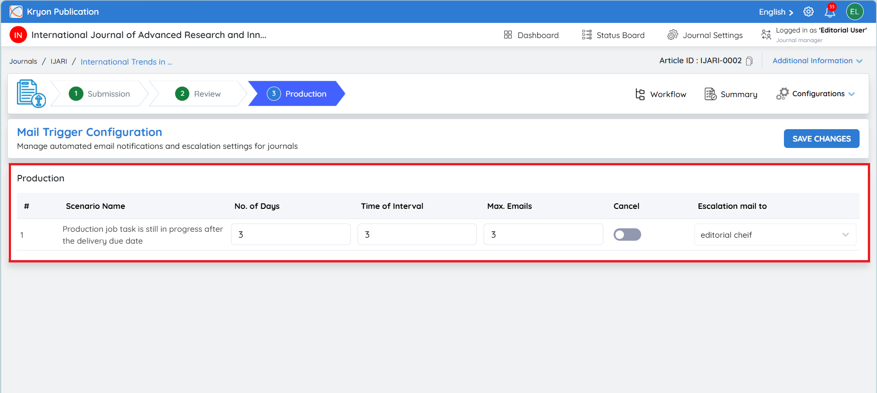Open the Dashboard menu item
Screen dimensions: 877x393
pyautogui.click(x=531, y=35)
